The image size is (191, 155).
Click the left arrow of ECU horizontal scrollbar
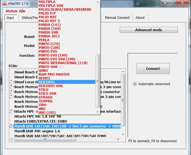pyautogui.click(x=12, y=139)
